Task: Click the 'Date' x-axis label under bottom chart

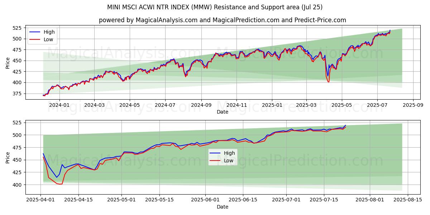Action: pos(223,207)
